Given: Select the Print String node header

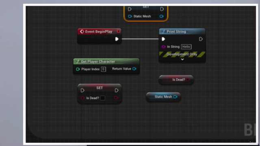Looking at the screenshot, I should coord(182,32).
